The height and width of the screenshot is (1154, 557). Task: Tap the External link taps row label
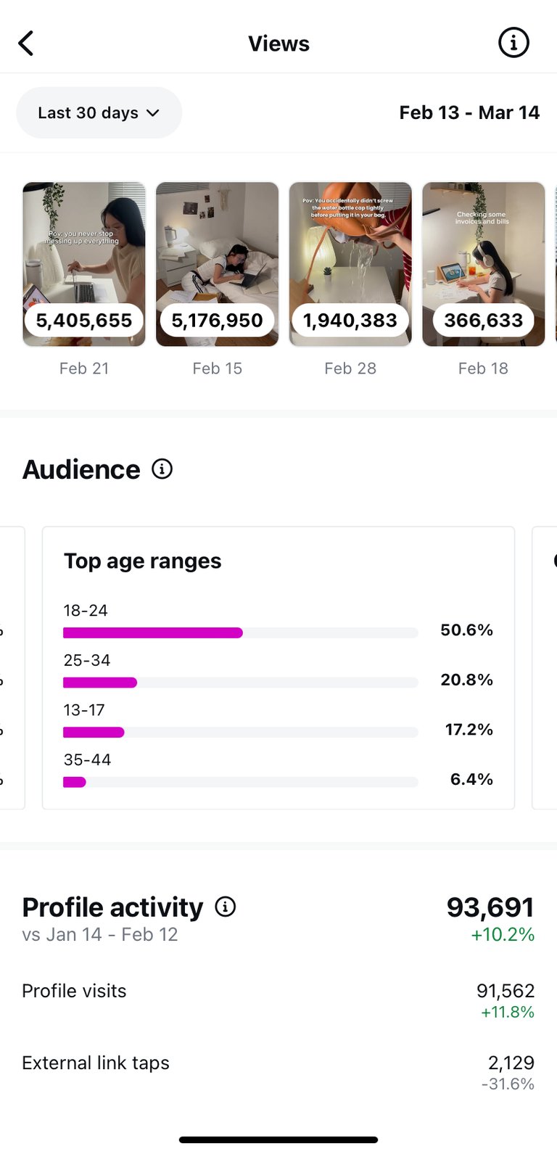coord(96,1063)
